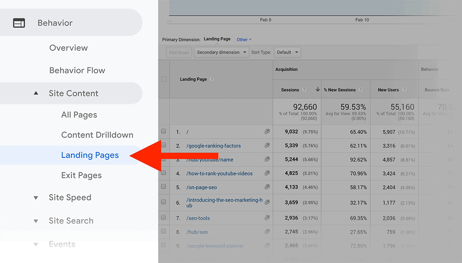Open /hub/seo external link icon
This screenshot has width=462, height=263.
pos(267,232)
